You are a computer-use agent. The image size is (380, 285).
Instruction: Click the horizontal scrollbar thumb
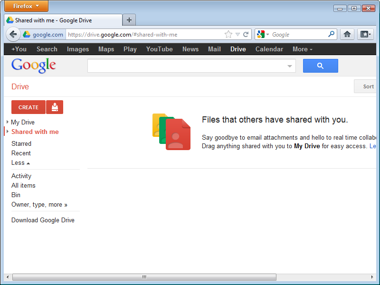pyautogui.click(x=144, y=277)
